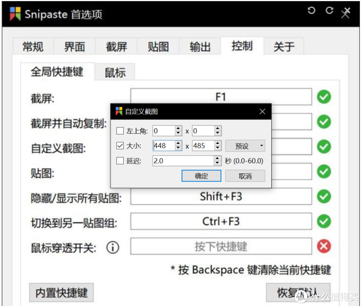Click the Shift+F3 hotkey field

pyautogui.click(x=221, y=196)
